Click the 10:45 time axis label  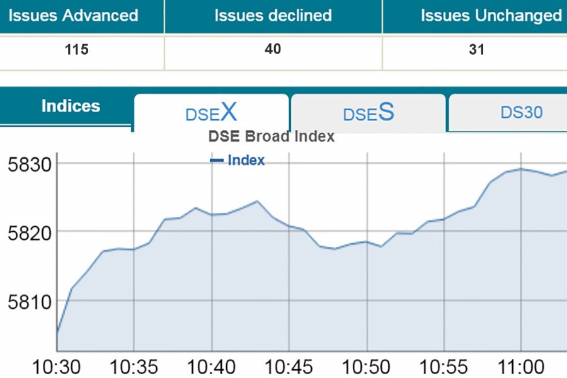tap(289, 367)
